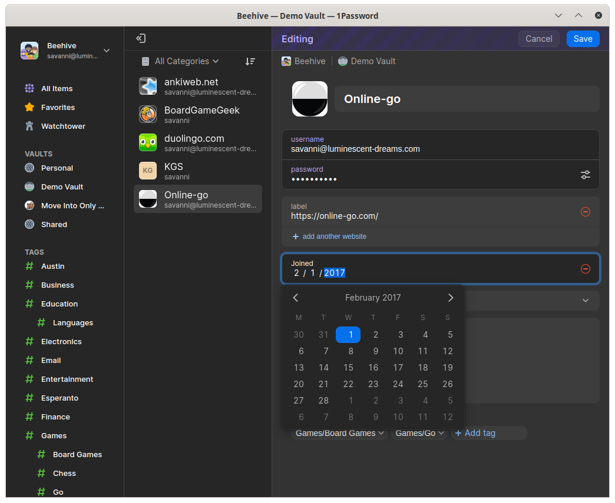The width and height of the screenshot is (615, 503).
Task: Go to previous month in calendar
Action: [296, 298]
